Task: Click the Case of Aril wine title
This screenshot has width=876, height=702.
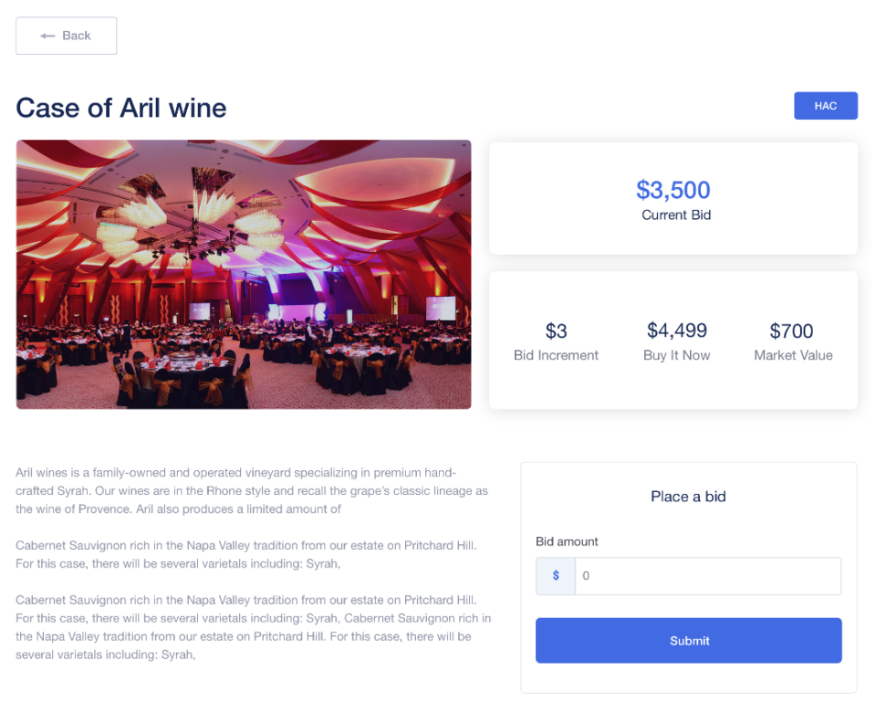Action: (x=121, y=108)
